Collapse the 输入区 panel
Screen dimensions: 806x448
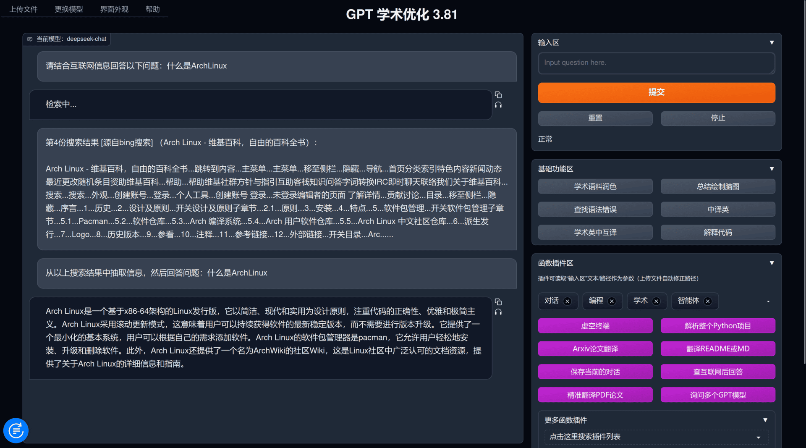coord(772,42)
